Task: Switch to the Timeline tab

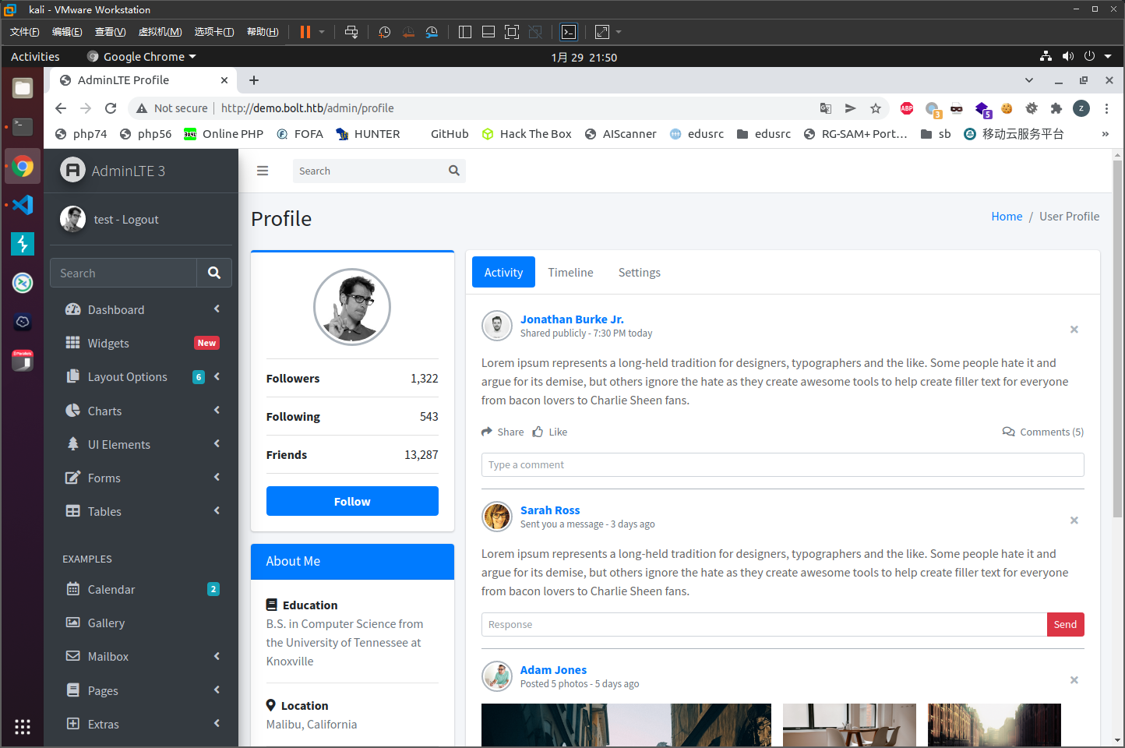Action: (x=570, y=272)
